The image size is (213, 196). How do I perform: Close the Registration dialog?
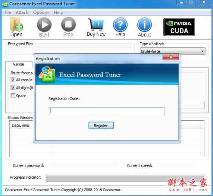171,57
